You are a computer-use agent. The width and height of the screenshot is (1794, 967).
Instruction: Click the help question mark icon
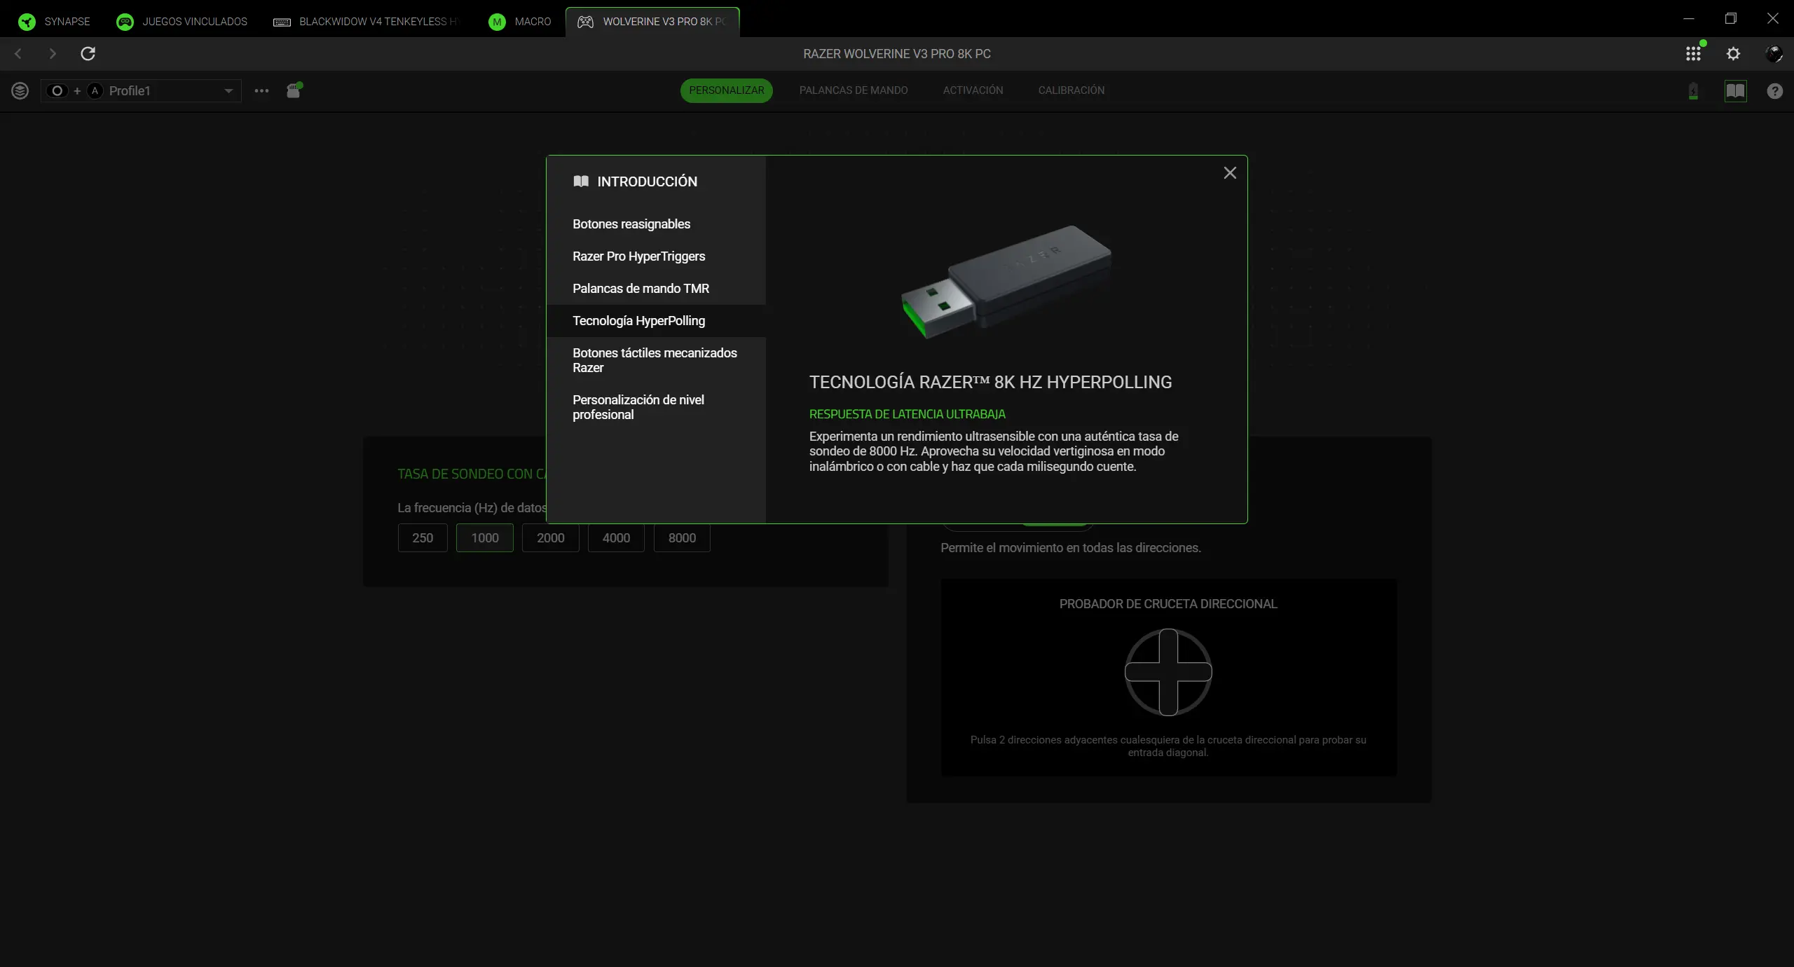point(1774,91)
